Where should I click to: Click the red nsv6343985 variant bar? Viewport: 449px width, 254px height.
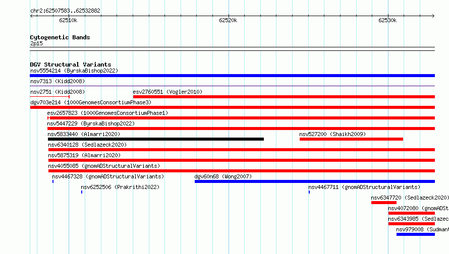pyautogui.click(x=412, y=224)
